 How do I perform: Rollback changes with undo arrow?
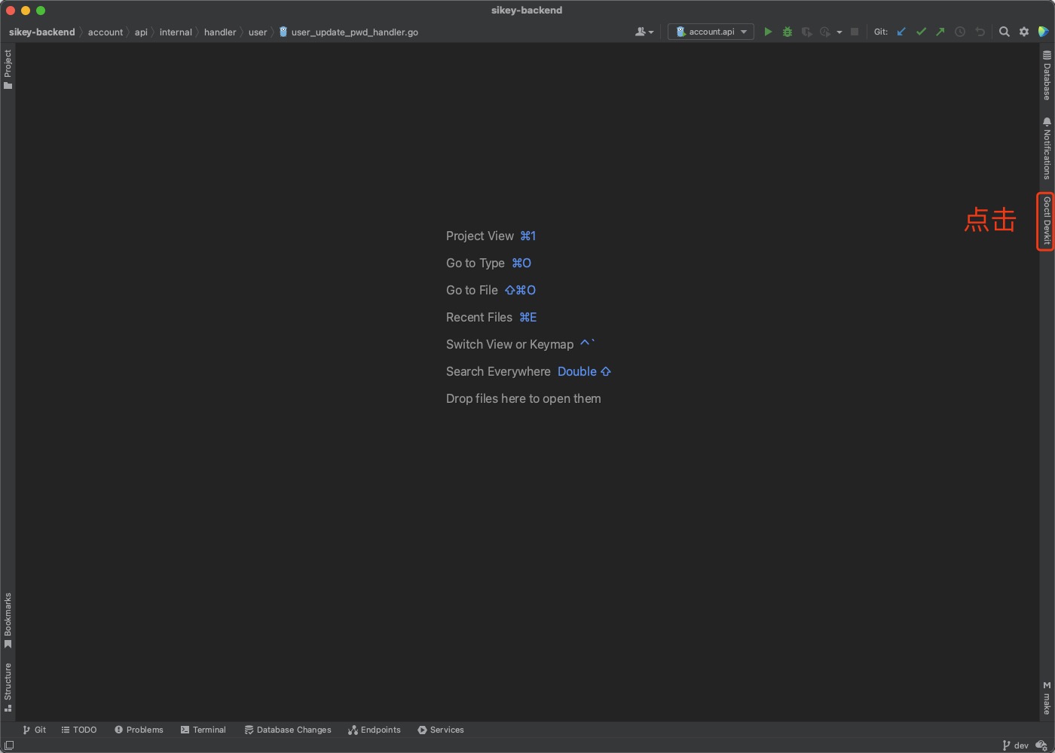pos(980,32)
